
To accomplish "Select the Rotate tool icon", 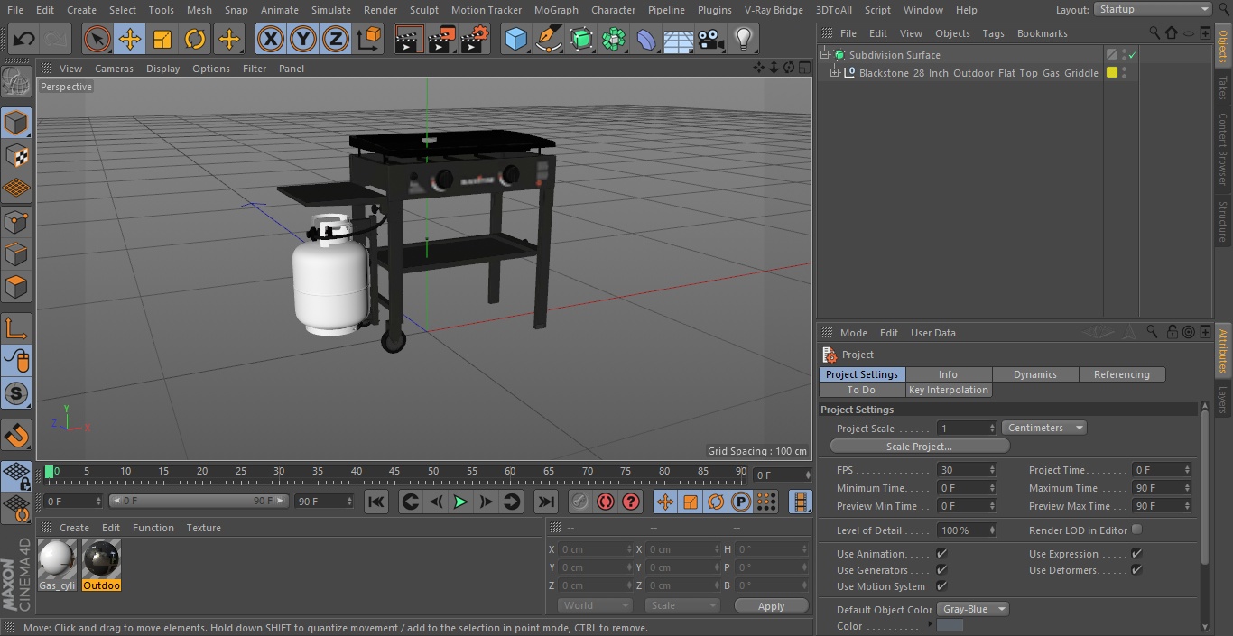I will tap(195, 39).
